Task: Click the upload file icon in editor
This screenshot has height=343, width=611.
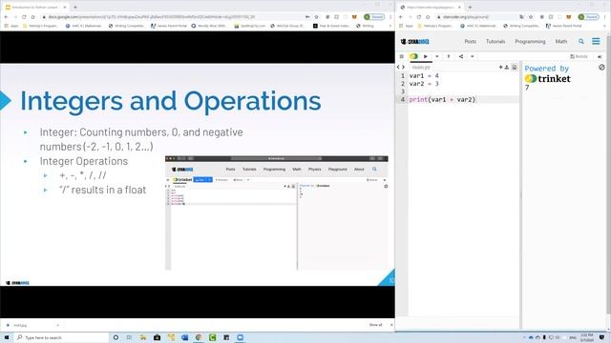Action: coord(507,68)
